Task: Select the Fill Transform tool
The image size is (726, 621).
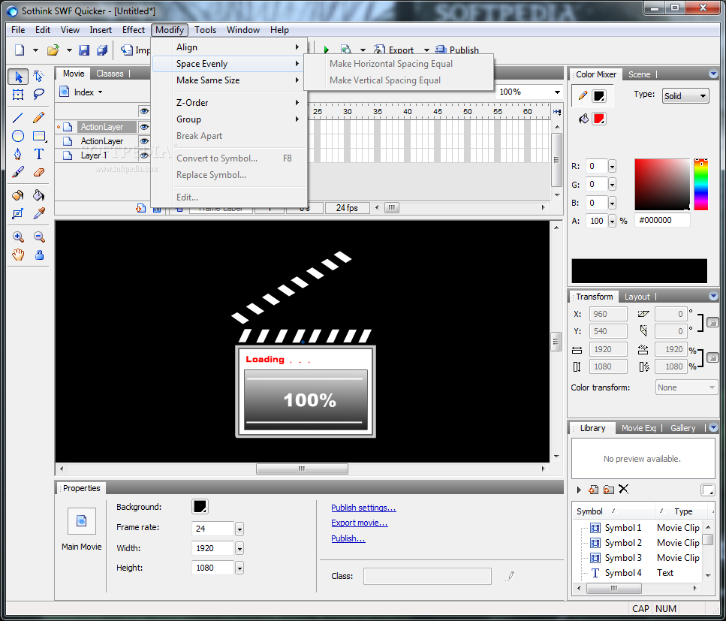Action: (18, 213)
